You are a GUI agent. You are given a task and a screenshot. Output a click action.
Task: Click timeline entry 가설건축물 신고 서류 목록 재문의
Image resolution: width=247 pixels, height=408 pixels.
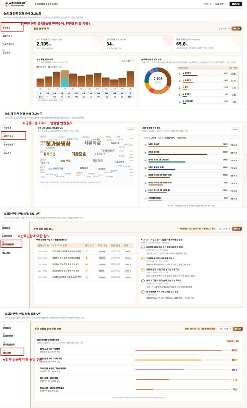point(160,259)
